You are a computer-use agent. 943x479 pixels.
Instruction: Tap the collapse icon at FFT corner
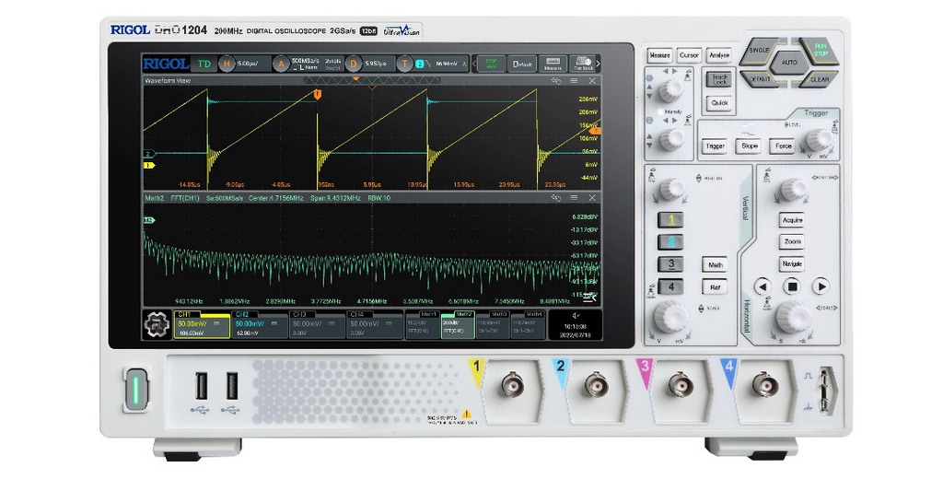coord(588,298)
